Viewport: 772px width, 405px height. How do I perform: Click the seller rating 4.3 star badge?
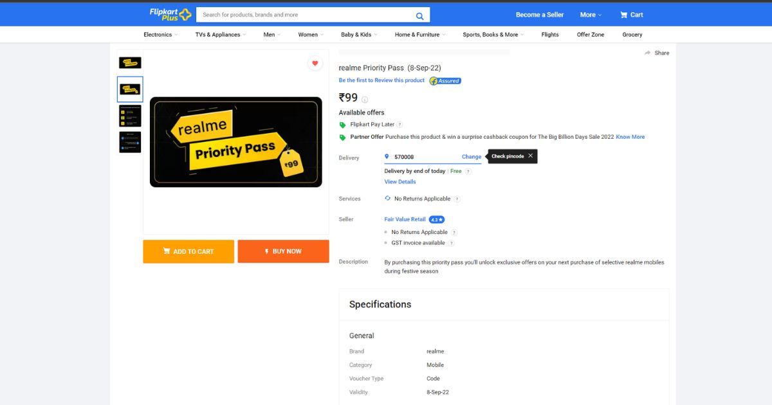(437, 220)
